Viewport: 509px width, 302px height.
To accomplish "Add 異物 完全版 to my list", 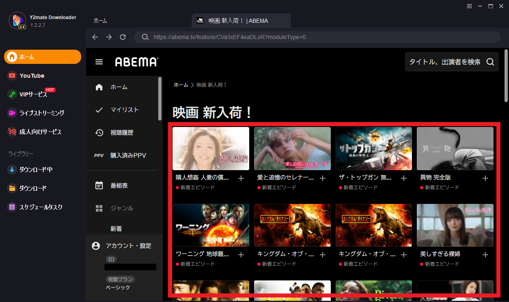I will 485,178.
